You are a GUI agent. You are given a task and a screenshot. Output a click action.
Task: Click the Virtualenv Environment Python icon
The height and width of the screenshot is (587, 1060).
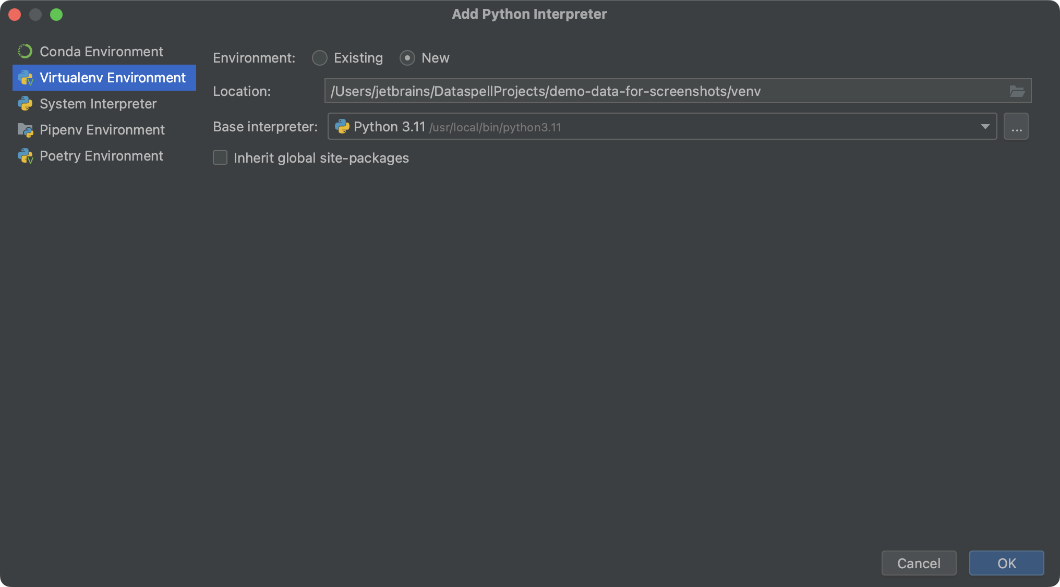pyautogui.click(x=26, y=78)
